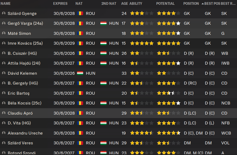Click player icon beside Szilárd Gyenge
The image size is (237, 155).
point(3,13)
